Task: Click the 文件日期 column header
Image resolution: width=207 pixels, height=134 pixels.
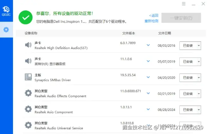Action: click(164, 33)
